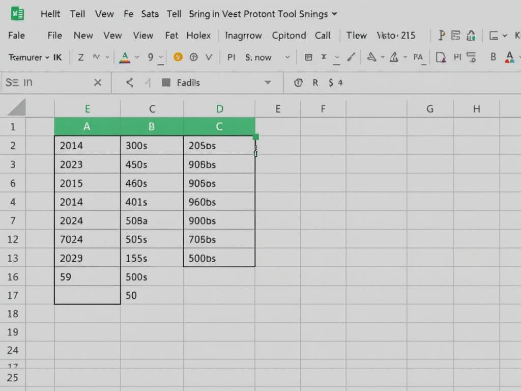Screen dimensions: 521x391
Task: Click the green spreadsheet app logo
Action: [x=18, y=14]
